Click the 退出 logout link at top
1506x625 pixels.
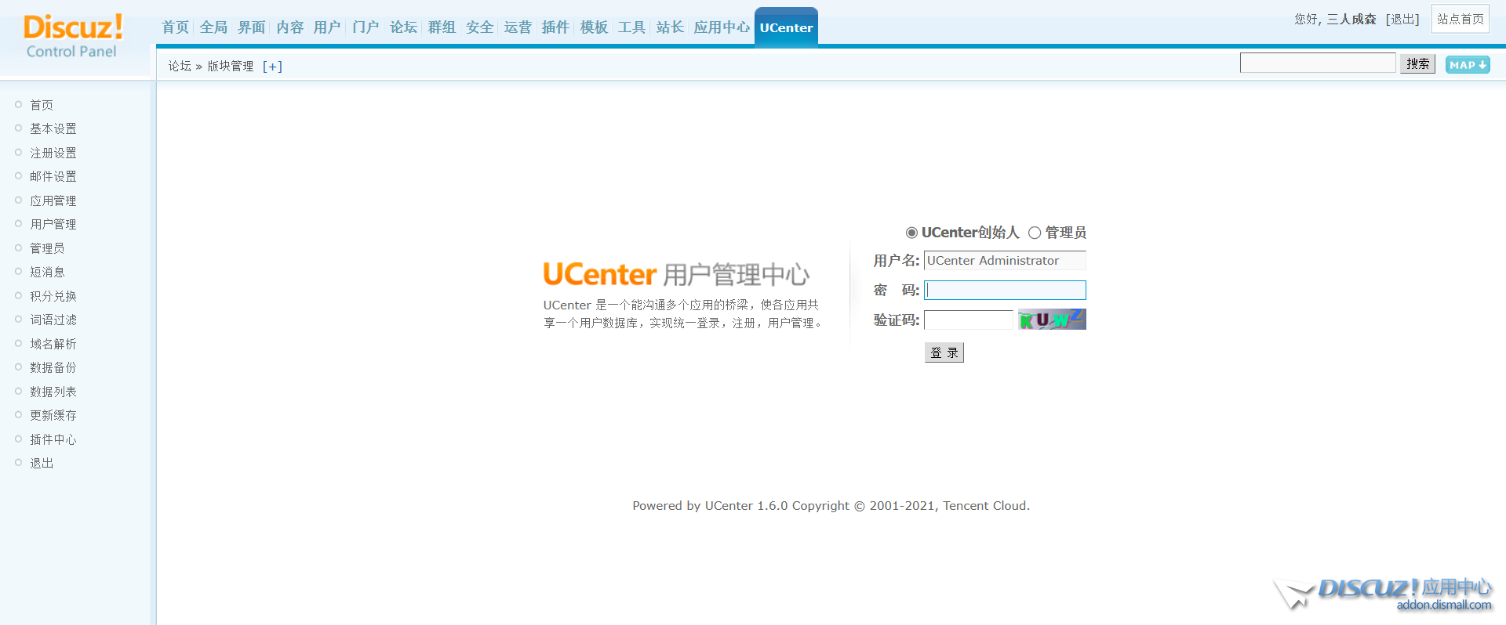(1402, 19)
